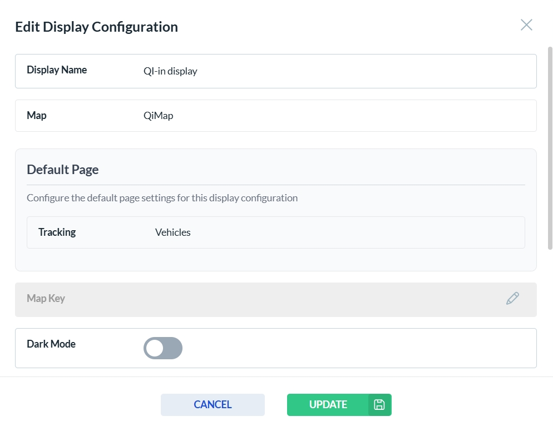This screenshot has height=431, width=553.
Task: Click the default page settings description text
Action: tap(162, 198)
